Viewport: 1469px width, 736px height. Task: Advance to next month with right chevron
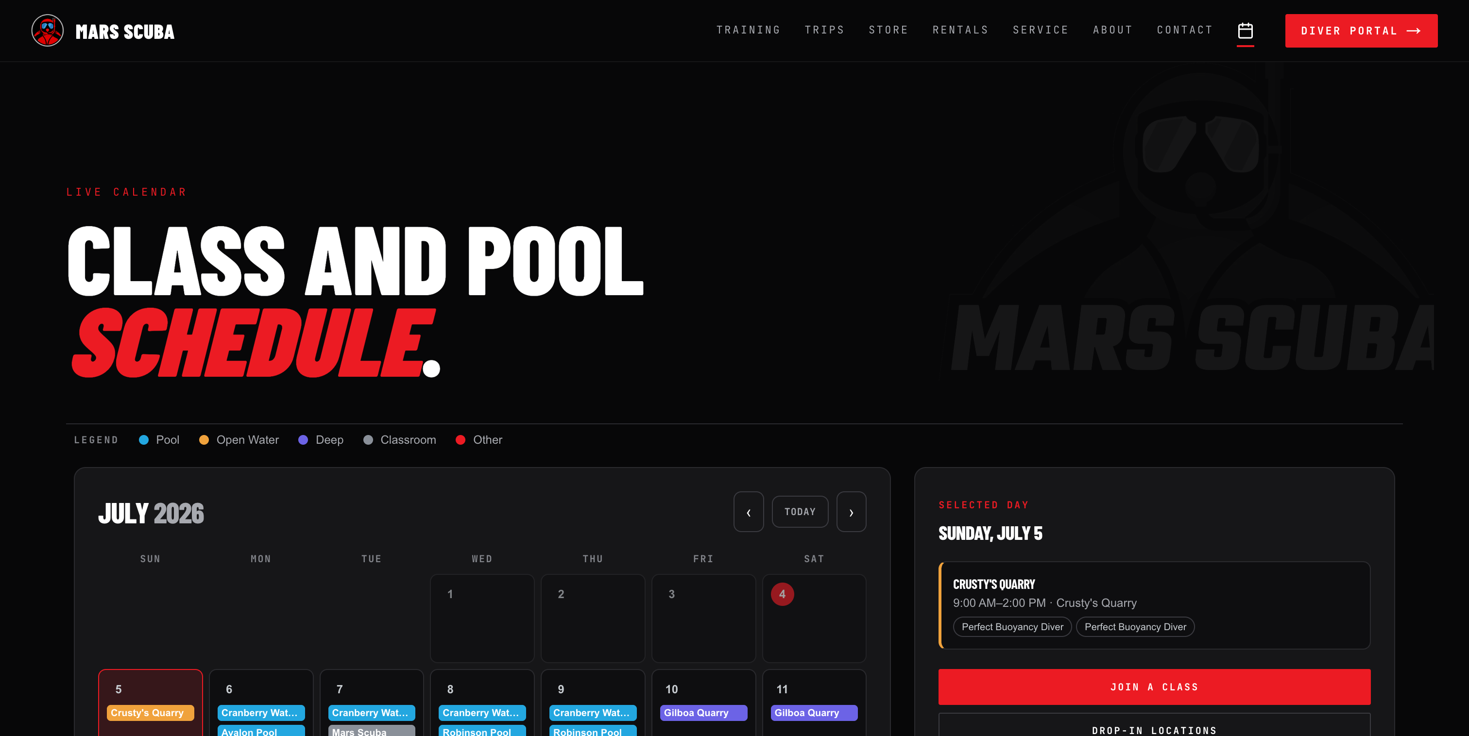[x=851, y=511]
